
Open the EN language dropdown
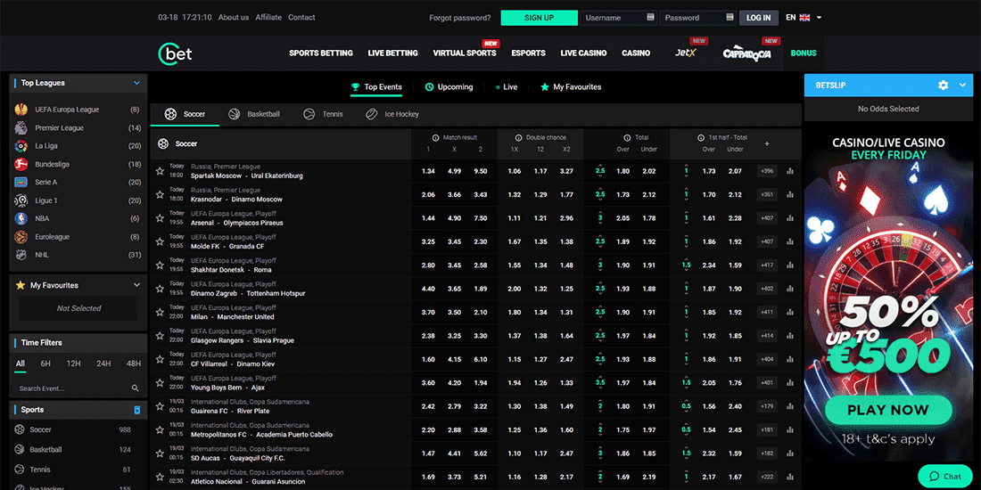(x=804, y=18)
